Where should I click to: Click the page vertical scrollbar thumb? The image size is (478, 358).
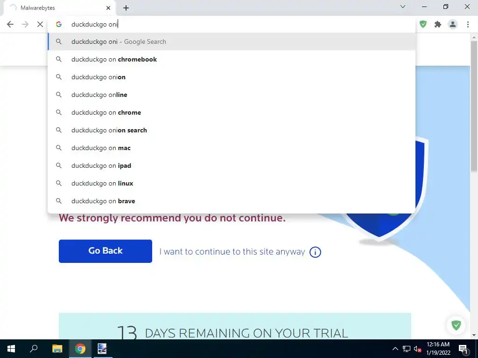click(474, 106)
